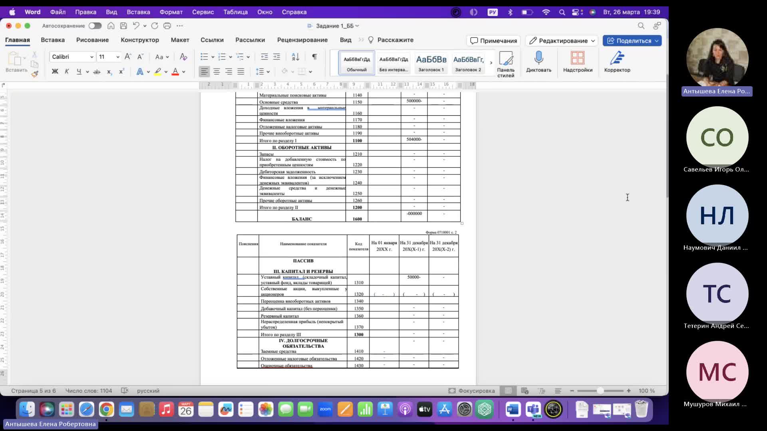Switch to the Рисование tab
The image size is (767, 431).
(92, 40)
